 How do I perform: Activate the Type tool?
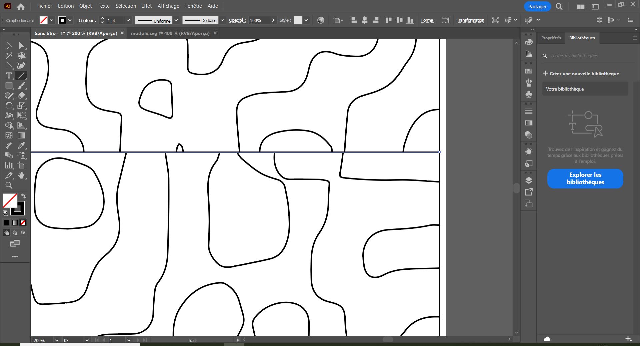[x=9, y=76]
